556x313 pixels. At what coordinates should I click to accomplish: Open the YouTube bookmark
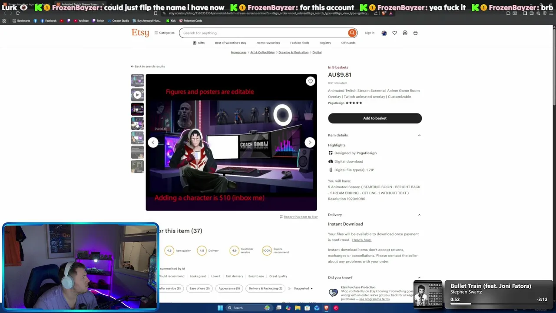81,20
